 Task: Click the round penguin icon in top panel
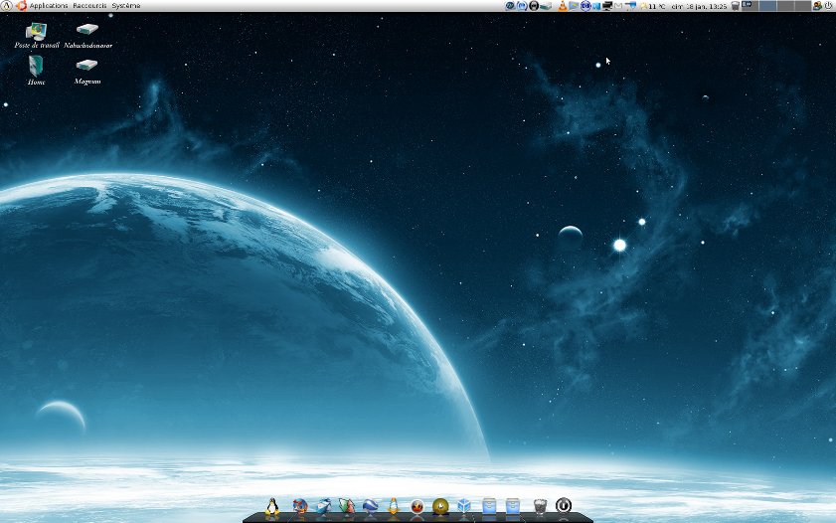6,5
